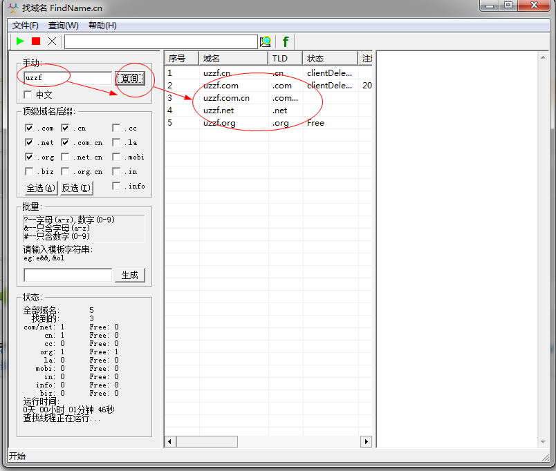The image size is (556, 471).
Task: Uncheck the .cn suffix checkbox
Action: click(65, 128)
